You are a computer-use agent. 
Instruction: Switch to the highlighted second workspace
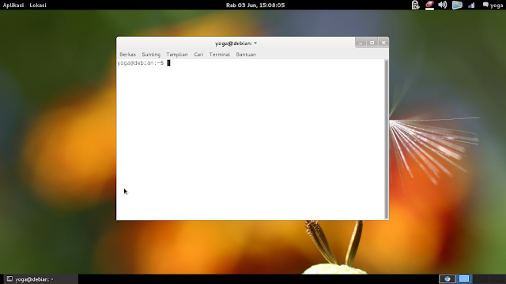pyautogui.click(x=464, y=278)
